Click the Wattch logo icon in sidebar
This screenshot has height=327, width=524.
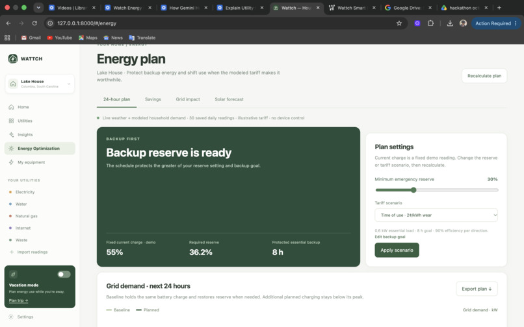pyautogui.click(x=13, y=59)
